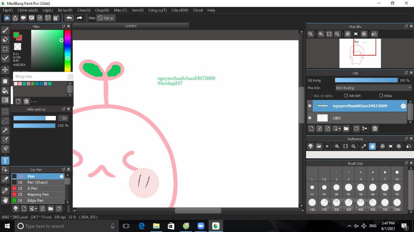Switch to the Untitled canvas tab

(x=131, y=26)
